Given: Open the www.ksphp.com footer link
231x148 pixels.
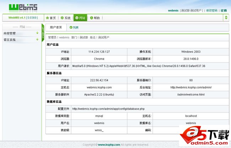Looking at the screenshot, I should [x=109, y=145].
